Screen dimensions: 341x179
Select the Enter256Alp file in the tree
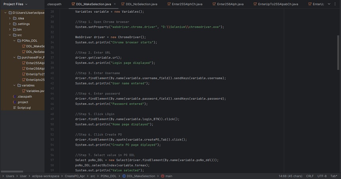(x=33, y=69)
